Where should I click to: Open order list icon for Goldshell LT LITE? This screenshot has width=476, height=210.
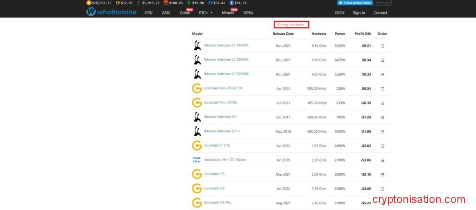point(382,146)
